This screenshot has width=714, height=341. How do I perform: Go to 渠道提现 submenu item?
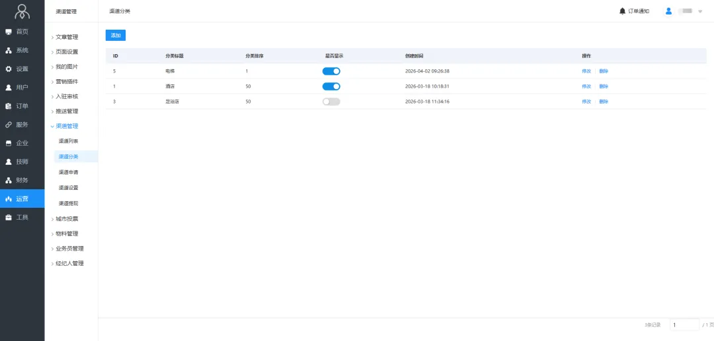[68, 203]
